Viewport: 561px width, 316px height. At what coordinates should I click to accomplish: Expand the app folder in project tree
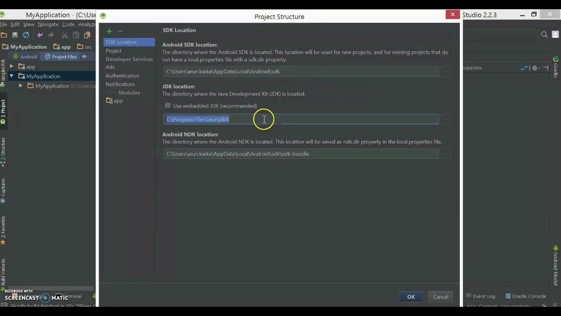(x=11, y=67)
